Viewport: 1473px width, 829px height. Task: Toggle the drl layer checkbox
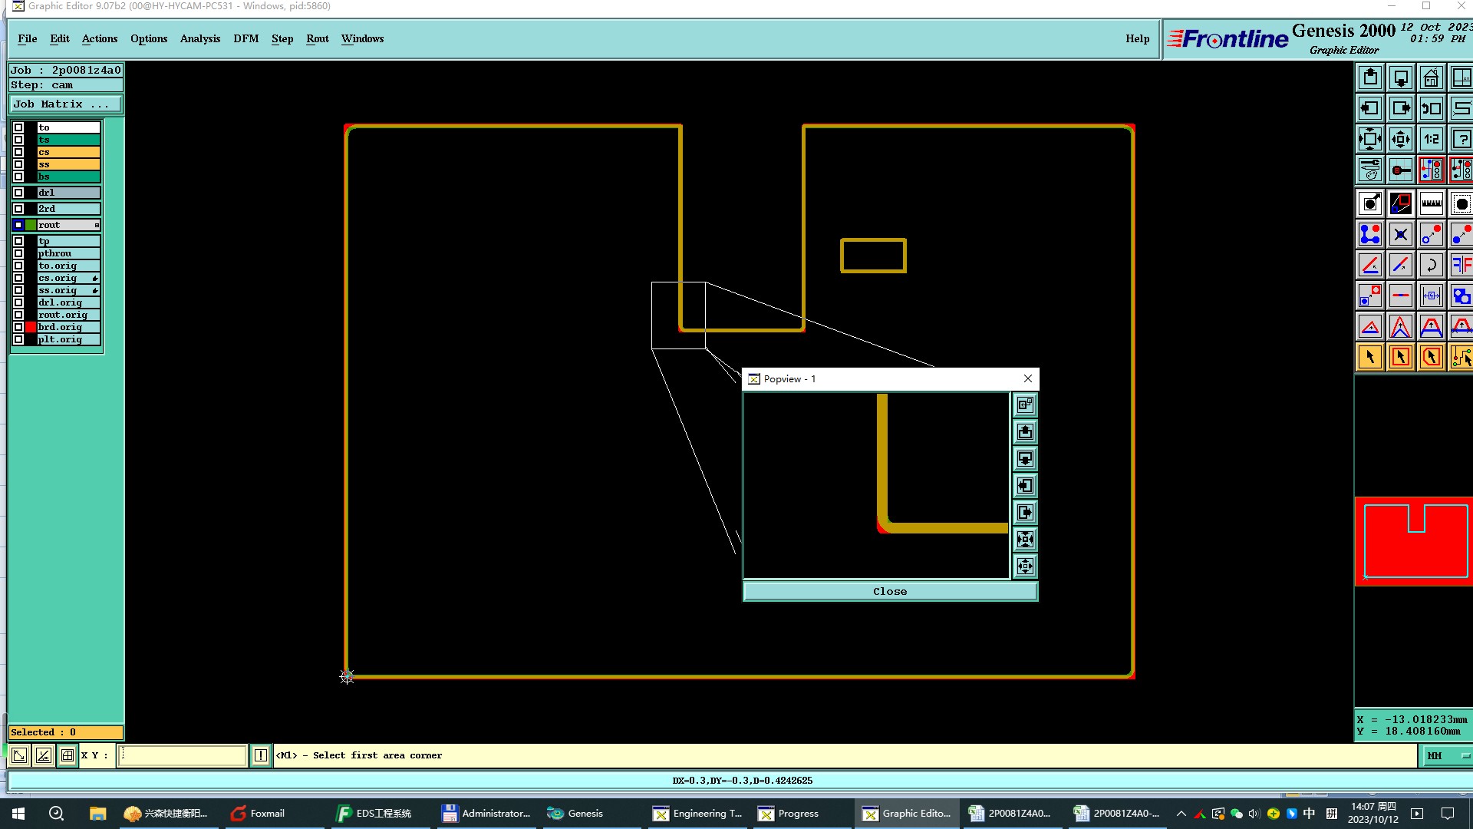point(18,193)
